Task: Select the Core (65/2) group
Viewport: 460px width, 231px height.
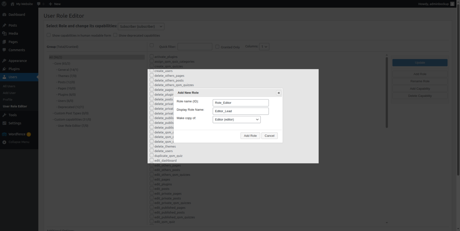Action: pyautogui.click(x=62, y=63)
